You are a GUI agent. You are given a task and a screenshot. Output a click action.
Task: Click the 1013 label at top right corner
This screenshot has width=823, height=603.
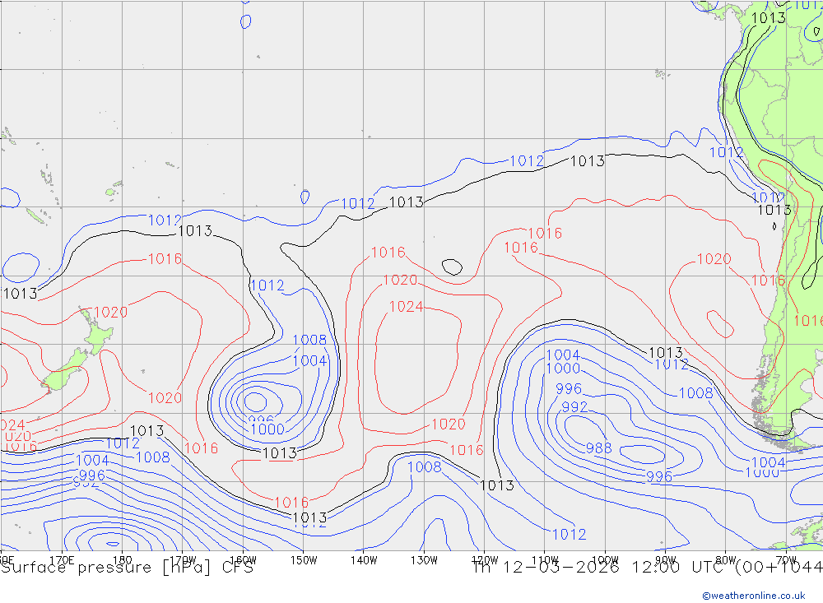pyautogui.click(x=769, y=18)
